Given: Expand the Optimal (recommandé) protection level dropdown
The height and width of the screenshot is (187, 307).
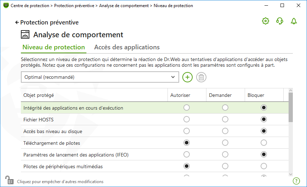Looking at the screenshot, I should (100, 77).
